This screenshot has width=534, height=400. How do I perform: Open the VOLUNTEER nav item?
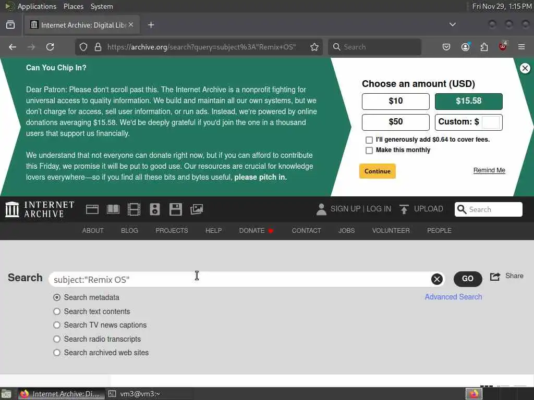tap(391, 231)
